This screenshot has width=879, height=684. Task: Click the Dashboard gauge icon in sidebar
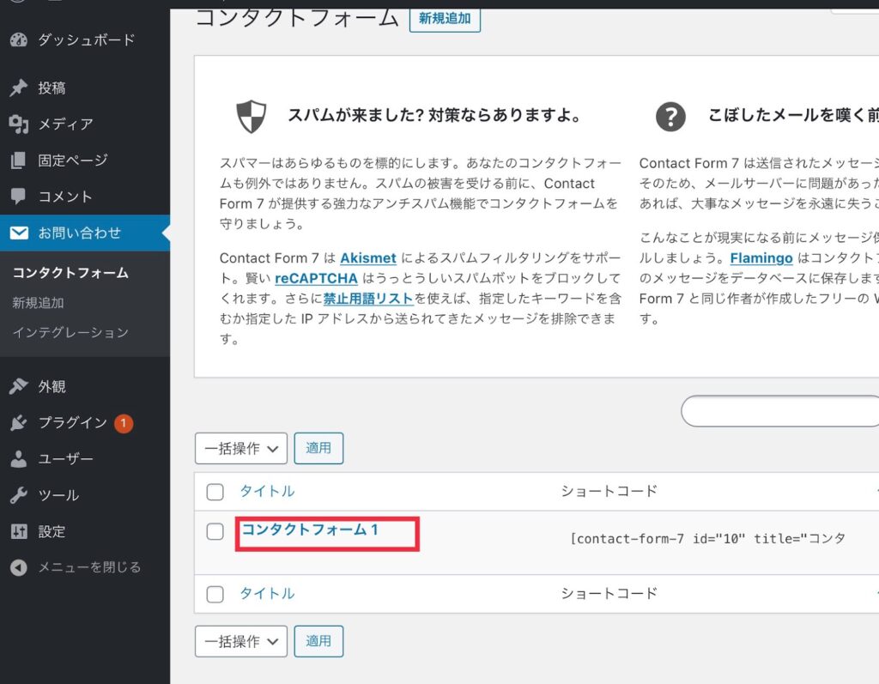[18, 40]
